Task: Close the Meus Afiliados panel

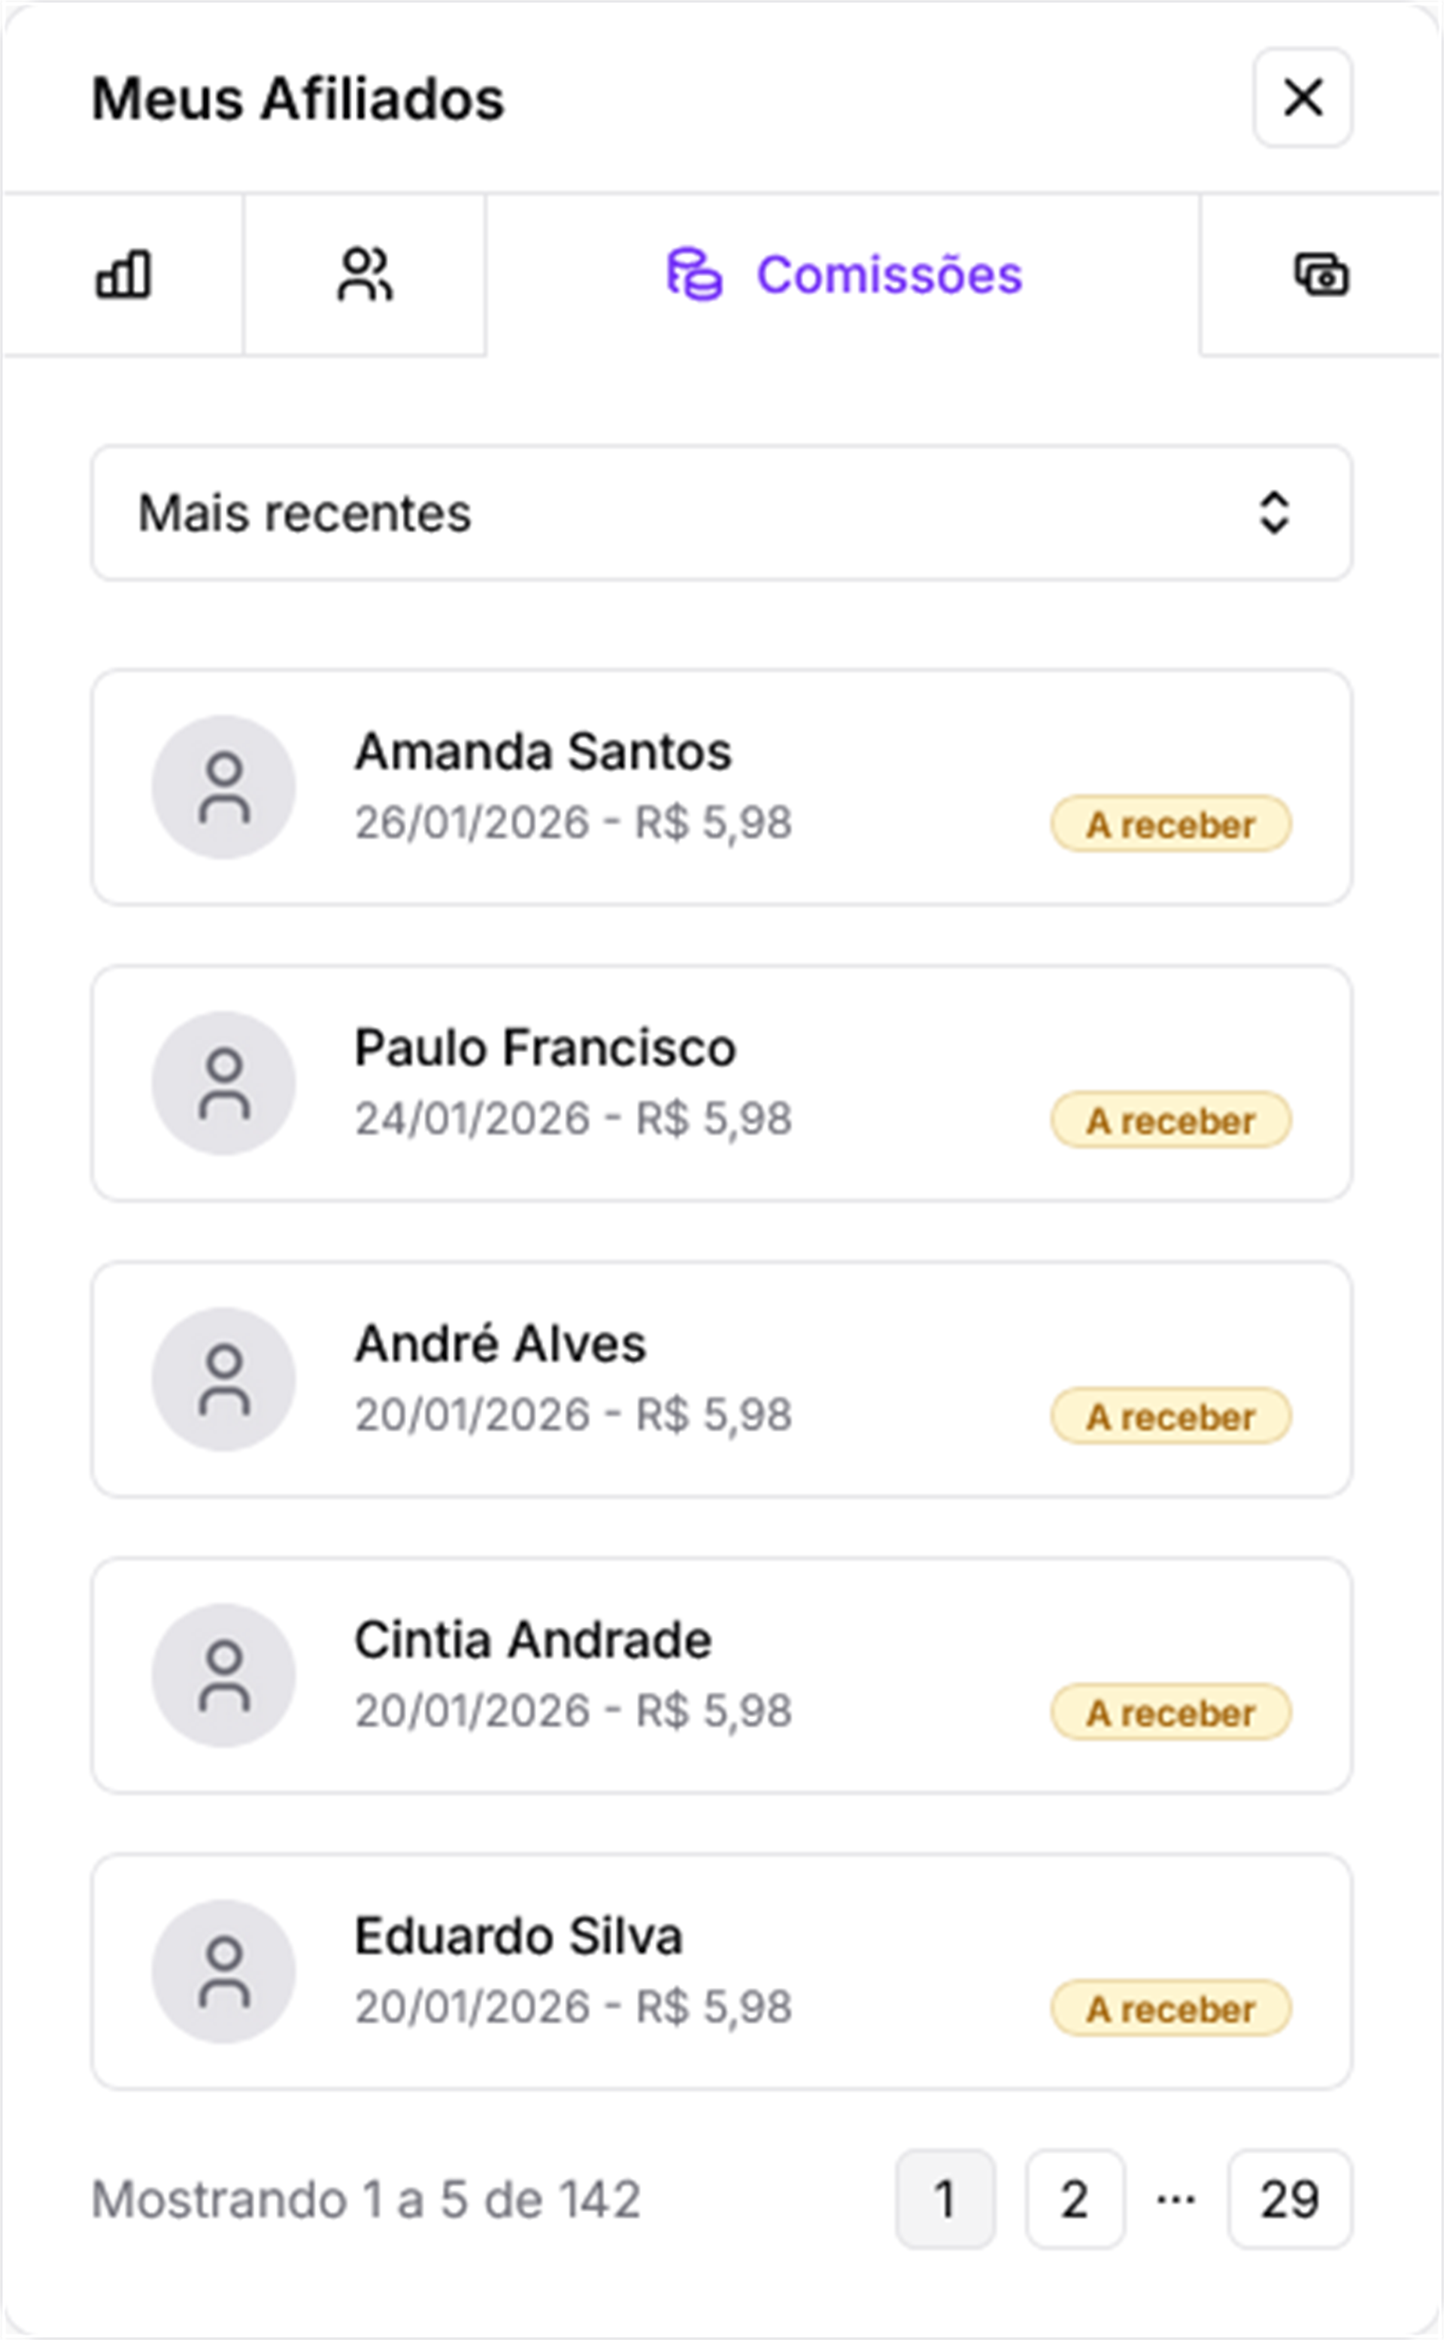Action: (1303, 99)
